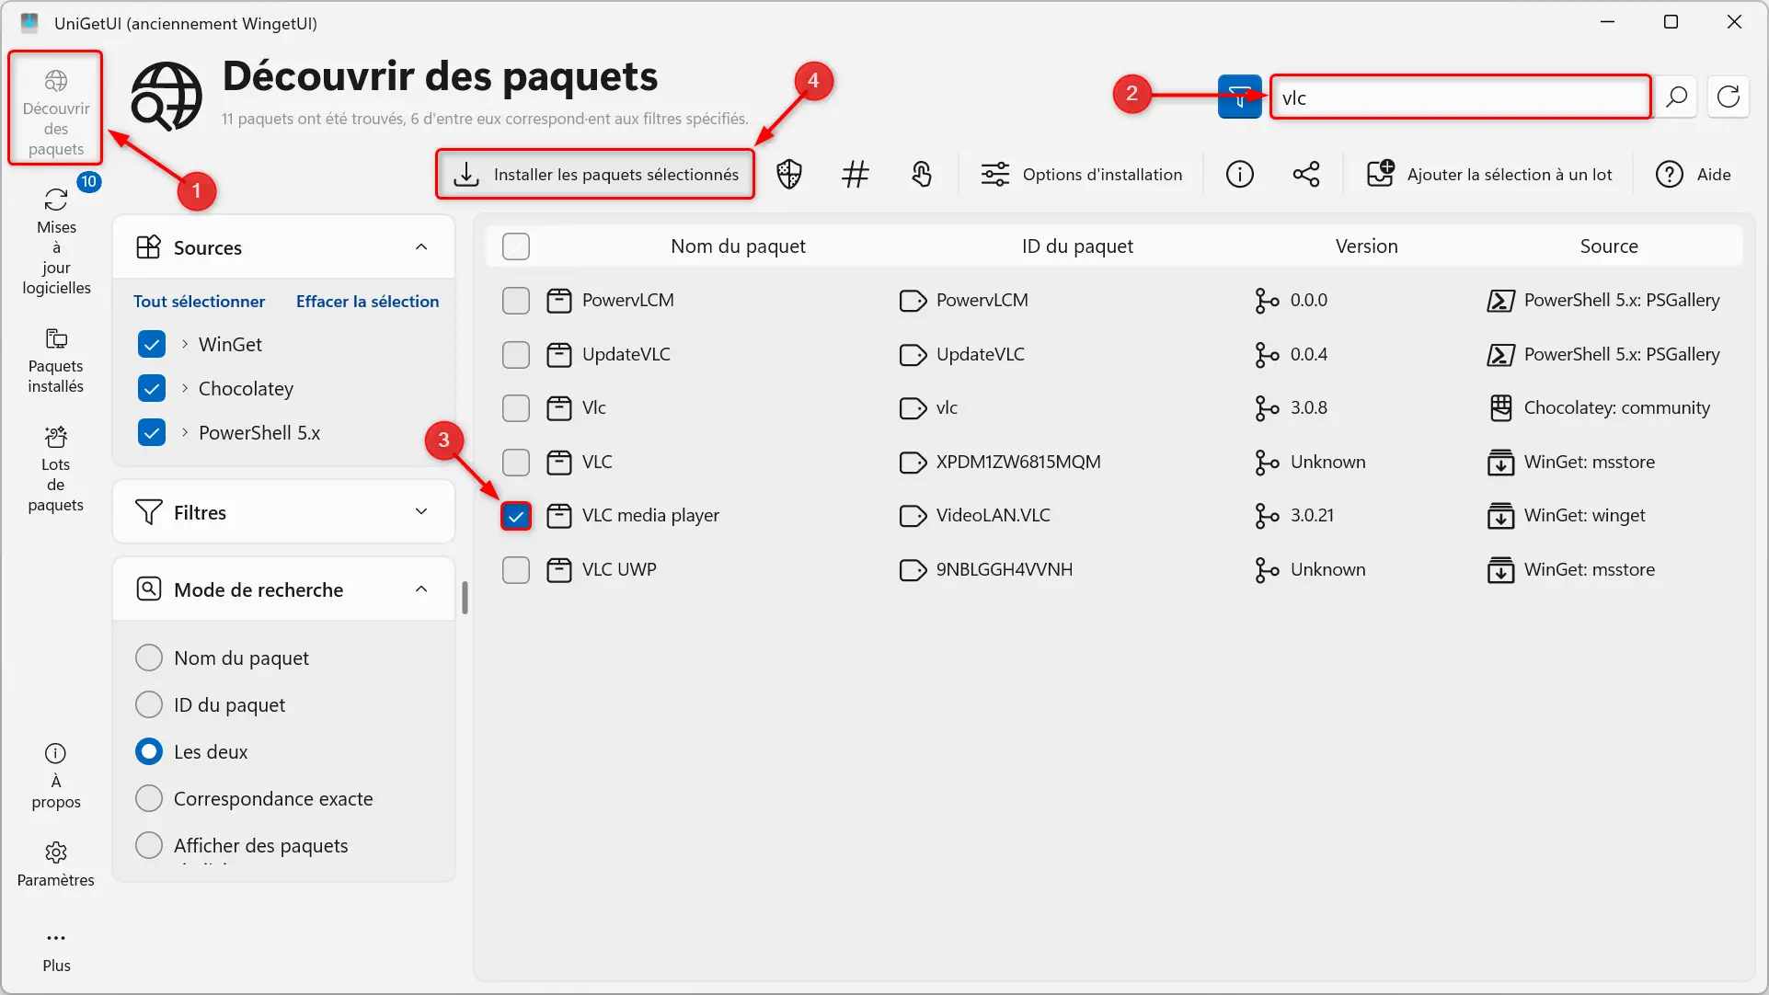Open Découvrir des paquets sidebar page
The width and height of the screenshot is (1769, 995).
55,109
